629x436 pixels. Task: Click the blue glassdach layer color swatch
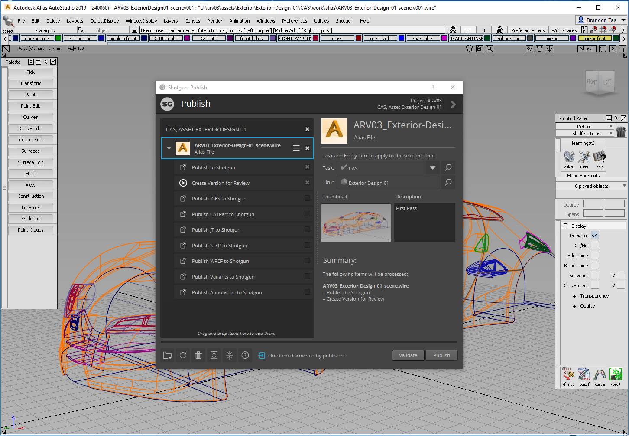click(x=402, y=38)
